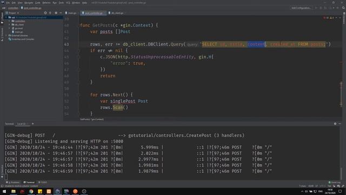Open the Problems tool window tab
The image size is (346, 195).
pos(13,183)
